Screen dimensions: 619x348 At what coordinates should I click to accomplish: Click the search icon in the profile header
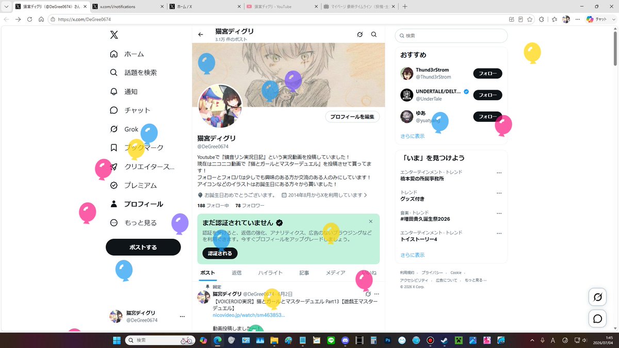[374, 35]
